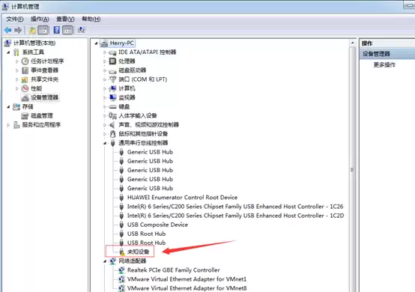Click 设备管理器 header in actions pane
415x292 pixels.
[376, 54]
